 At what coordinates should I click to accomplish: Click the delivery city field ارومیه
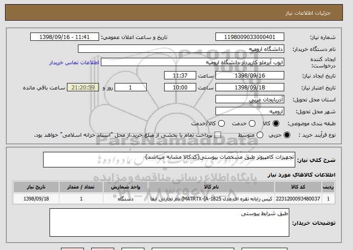click(250, 111)
